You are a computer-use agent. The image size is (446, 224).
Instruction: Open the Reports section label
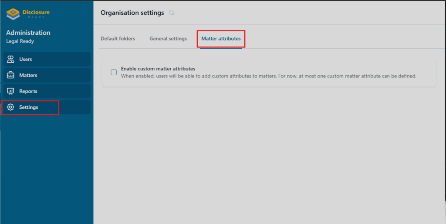[x=28, y=91]
